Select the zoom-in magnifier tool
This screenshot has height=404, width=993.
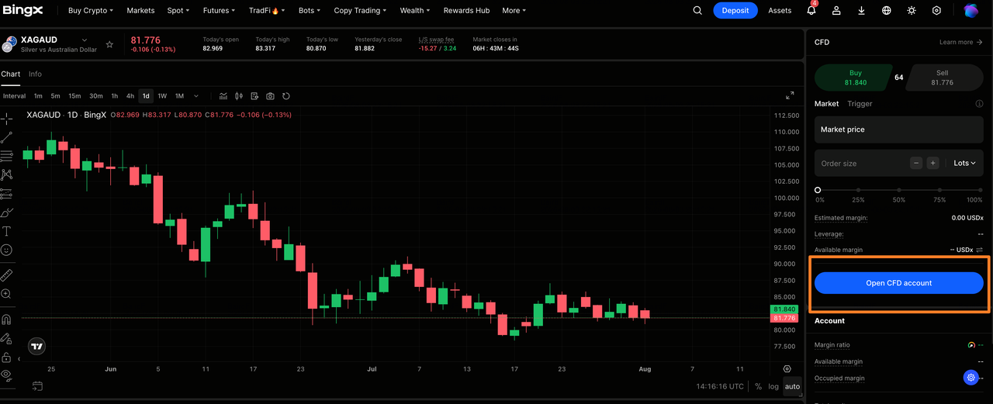coord(6,294)
